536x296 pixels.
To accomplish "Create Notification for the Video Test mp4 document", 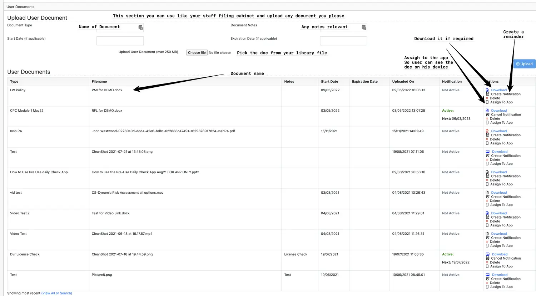I will point(506,238).
